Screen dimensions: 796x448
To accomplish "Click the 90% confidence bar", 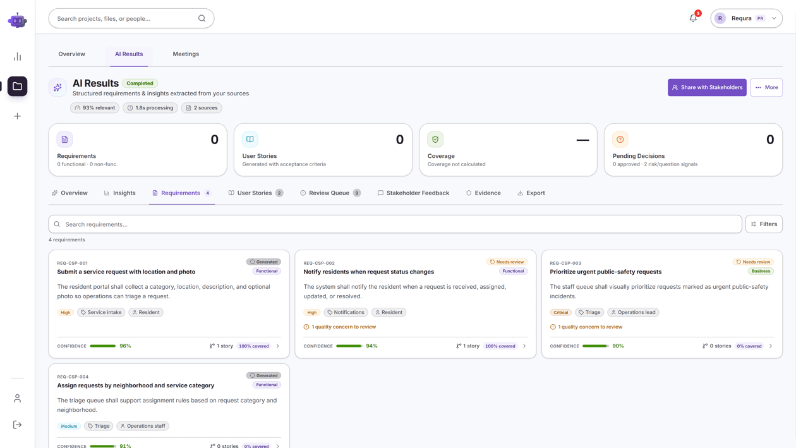I will tap(596, 346).
